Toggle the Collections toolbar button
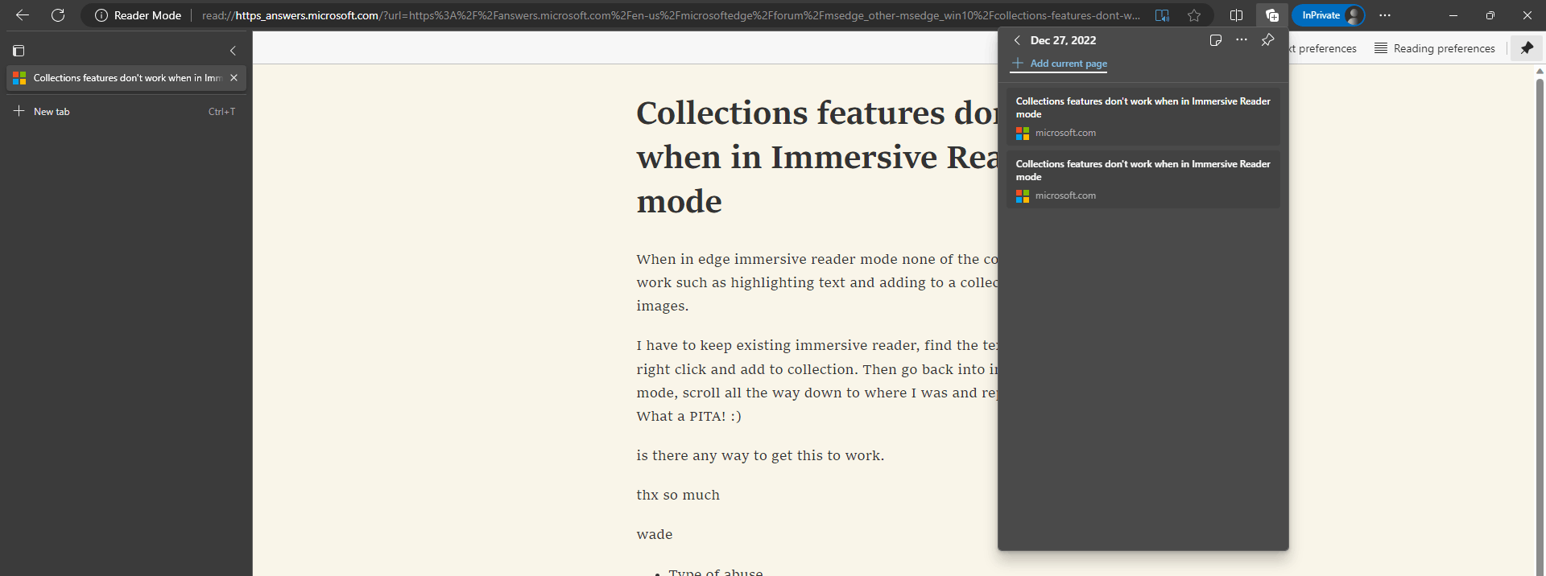 click(1272, 15)
